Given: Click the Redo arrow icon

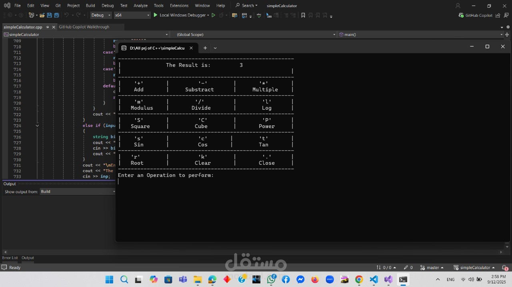Looking at the screenshot, I should [78, 15].
